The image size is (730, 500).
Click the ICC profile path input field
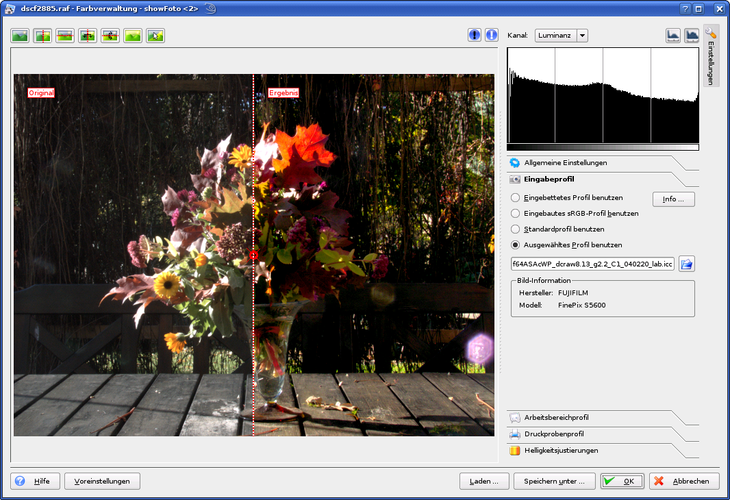coord(592,264)
